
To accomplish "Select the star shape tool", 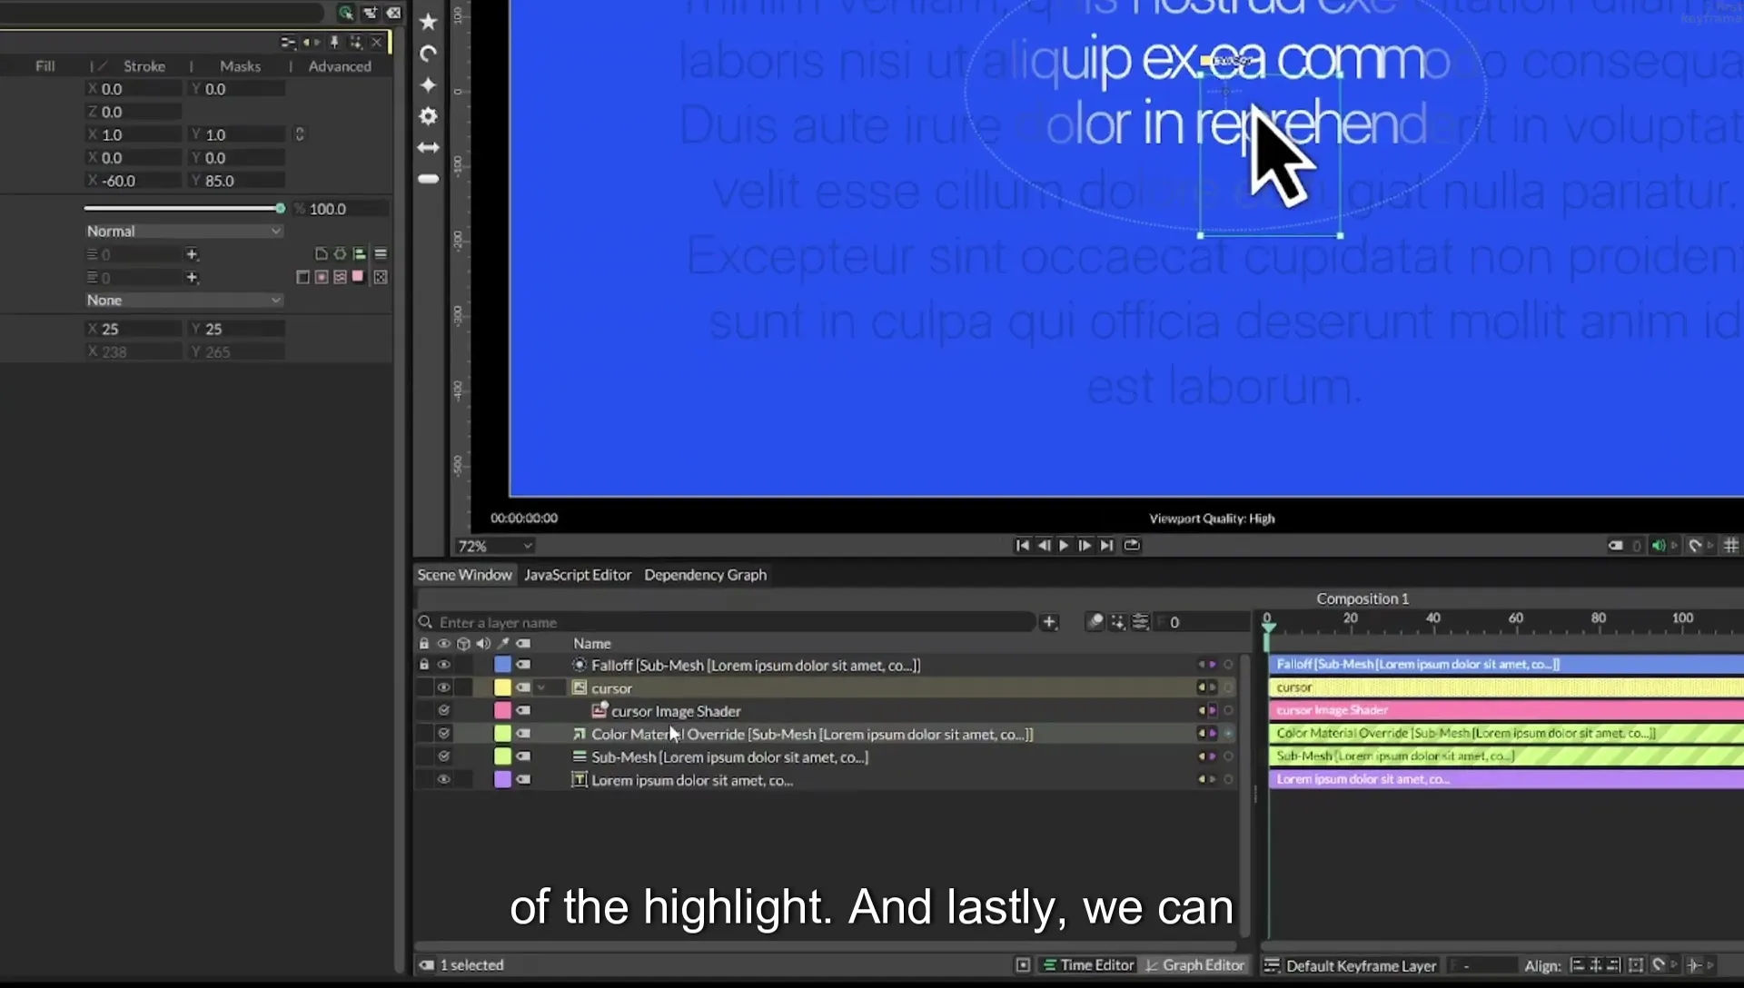I will (428, 22).
